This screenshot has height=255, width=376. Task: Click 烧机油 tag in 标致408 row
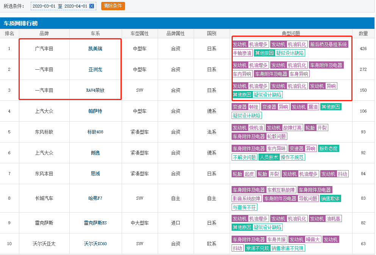[256, 128]
